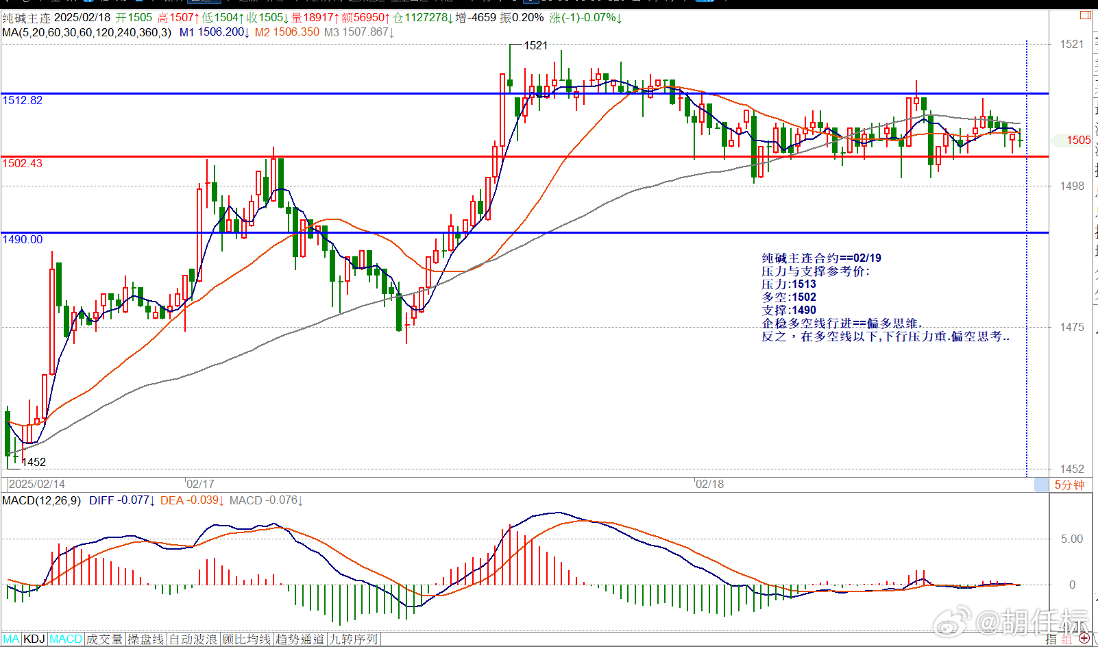
Task: Click the 1498 price axis label
Action: click(x=1072, y=186)
